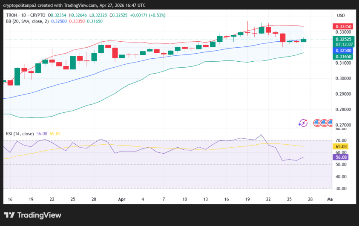Click the 0.30000 level on the price scale

pyautogui.click(x=343, y=78)
